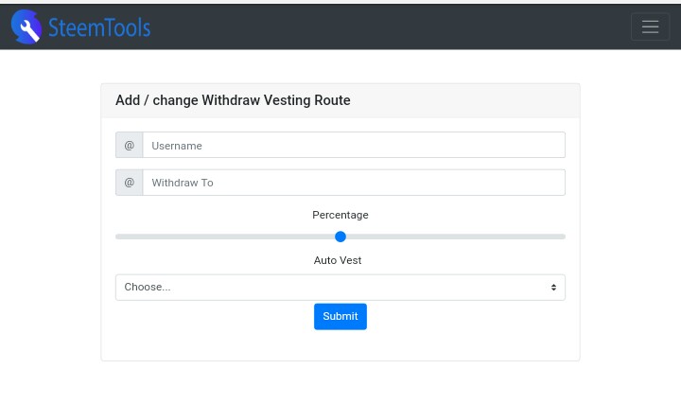Focus the Username input field
Image resolution: width=681 pixels, height=404 pixels.
pyautogui.click(x=353, y=145)
